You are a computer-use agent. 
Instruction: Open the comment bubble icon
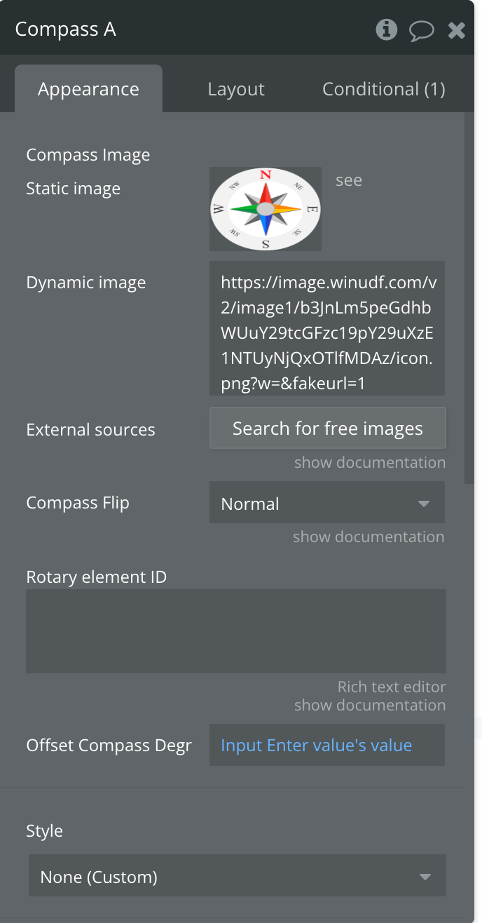coord(421,30)
